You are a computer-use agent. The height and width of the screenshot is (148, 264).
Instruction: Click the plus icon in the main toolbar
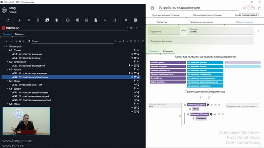(19, 20)
